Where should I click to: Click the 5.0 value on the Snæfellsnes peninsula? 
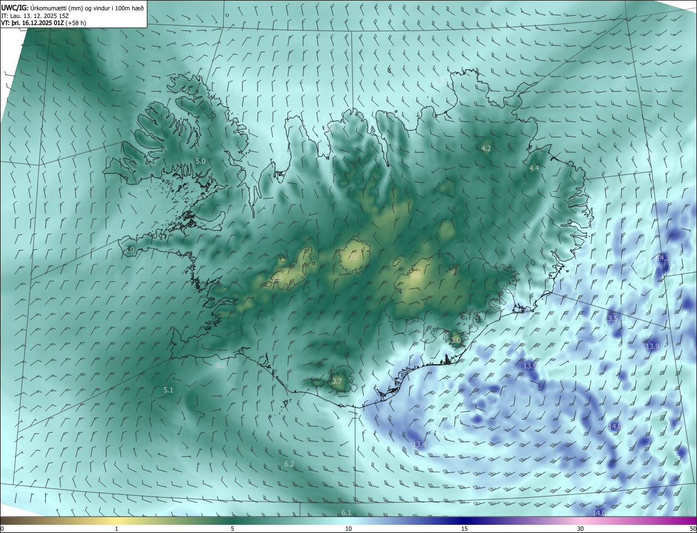coord(129,250)
